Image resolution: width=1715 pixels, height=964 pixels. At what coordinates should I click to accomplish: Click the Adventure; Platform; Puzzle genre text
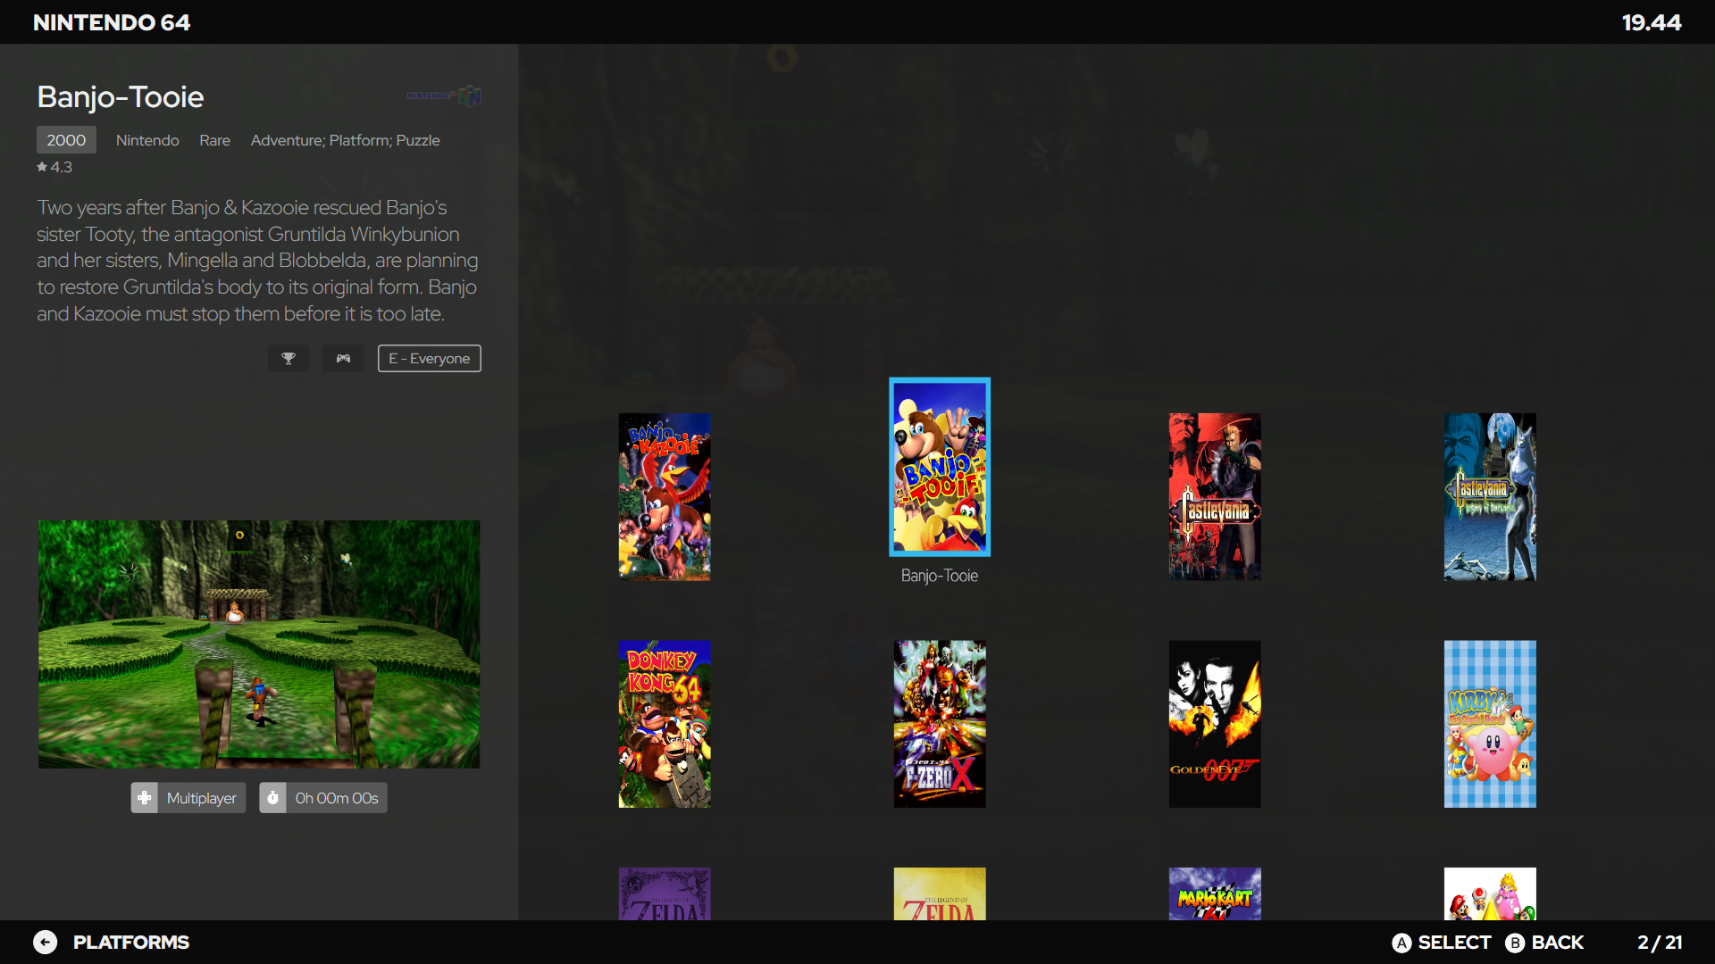tap(346, 140)
